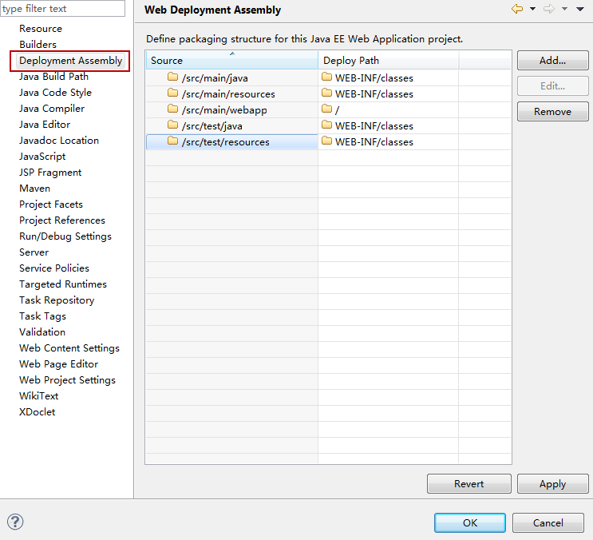Screen dimensions: 593x540
Task: Select the /src/main/resources source row
Action: pyautogui.click(x=231, y=93)
